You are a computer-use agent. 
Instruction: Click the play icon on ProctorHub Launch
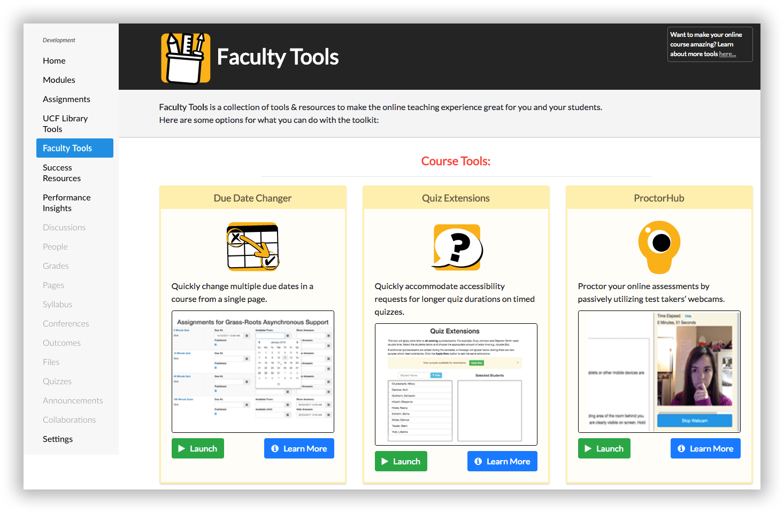[588, 449]
